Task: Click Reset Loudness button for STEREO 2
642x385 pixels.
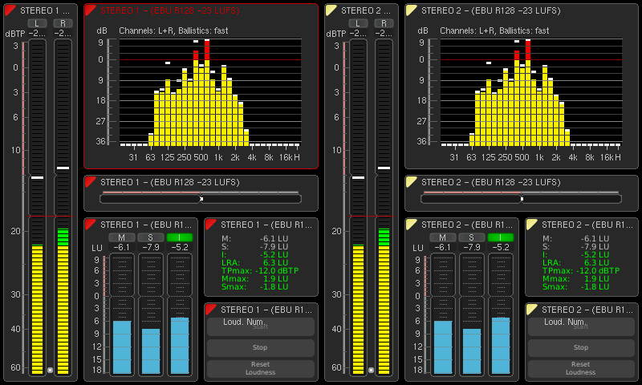Action: pos(581,368)
